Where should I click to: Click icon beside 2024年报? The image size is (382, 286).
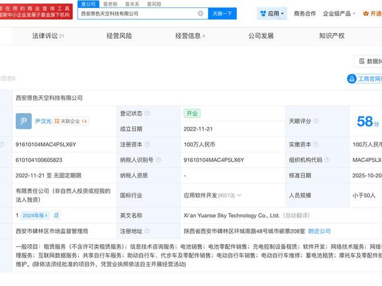pos(56,215)
